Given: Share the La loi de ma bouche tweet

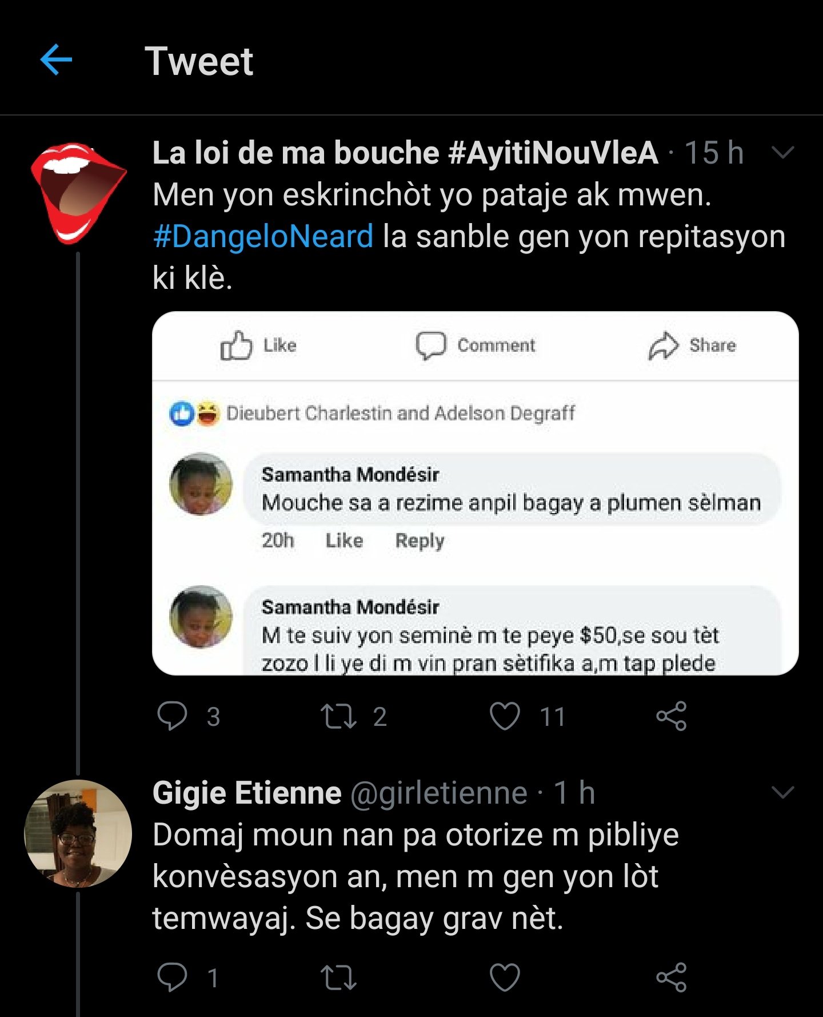Looking at the screenshot, I should [671, 716].
